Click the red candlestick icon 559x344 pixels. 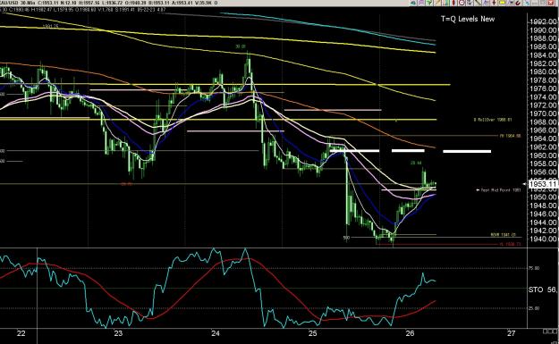[453, 3]
